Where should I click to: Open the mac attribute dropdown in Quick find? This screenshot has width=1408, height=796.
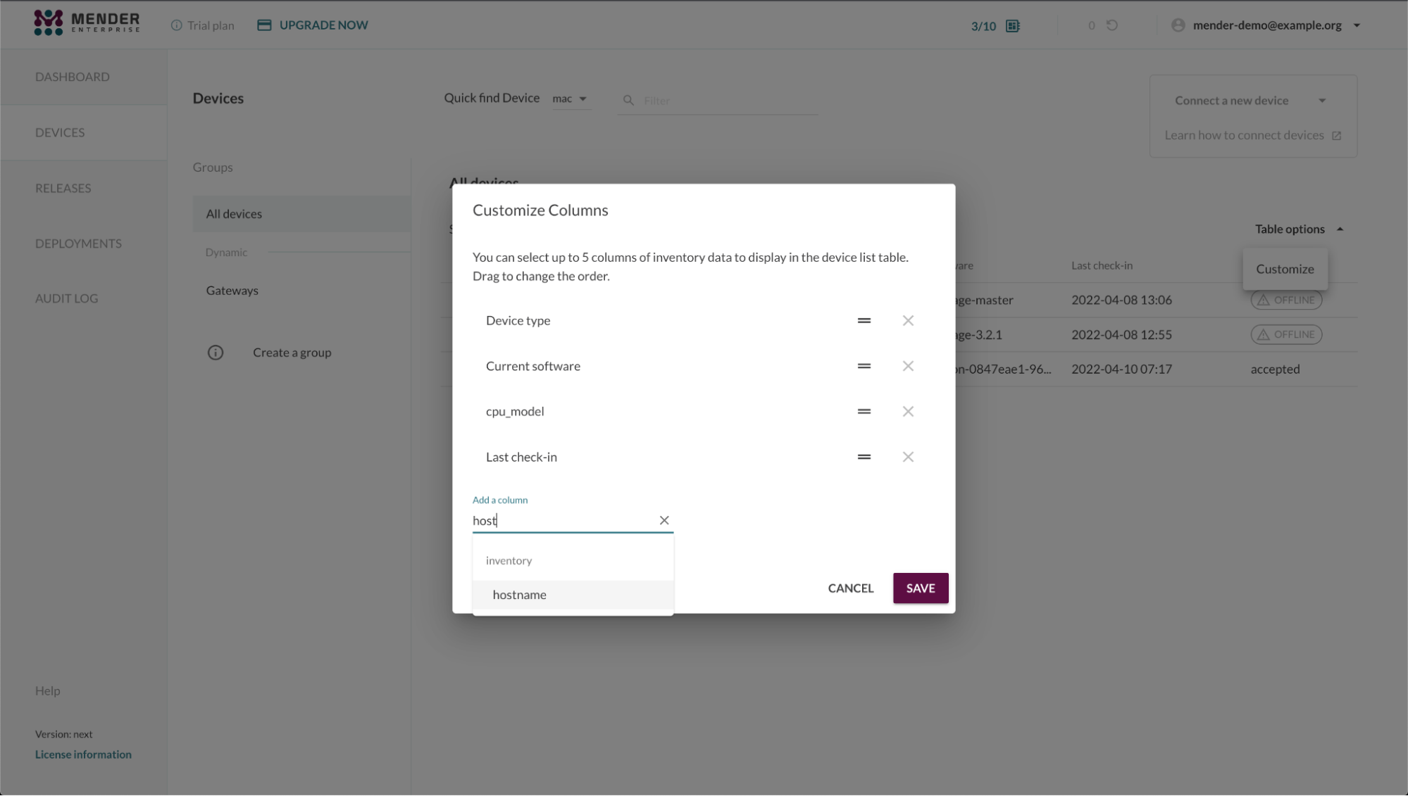click(x=571, y=99)
